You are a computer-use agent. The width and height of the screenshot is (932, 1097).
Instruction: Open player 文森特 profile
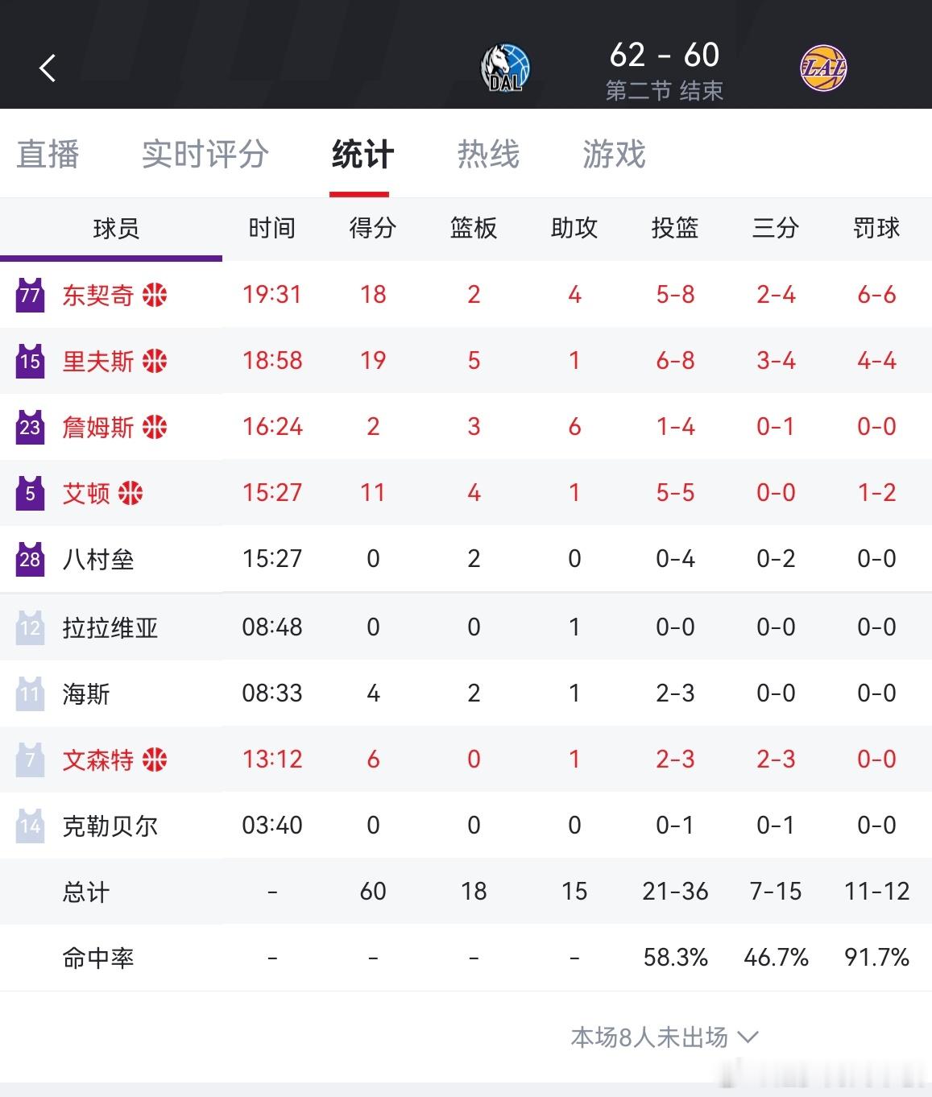coord(98,760)
